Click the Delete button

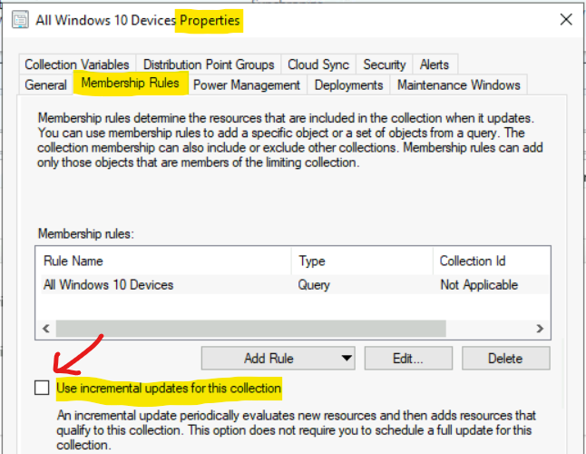pos(505,359)
